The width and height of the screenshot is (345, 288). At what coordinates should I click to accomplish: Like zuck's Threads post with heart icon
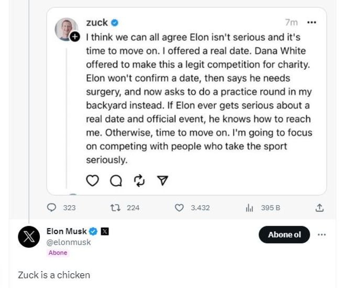point(92,181)
